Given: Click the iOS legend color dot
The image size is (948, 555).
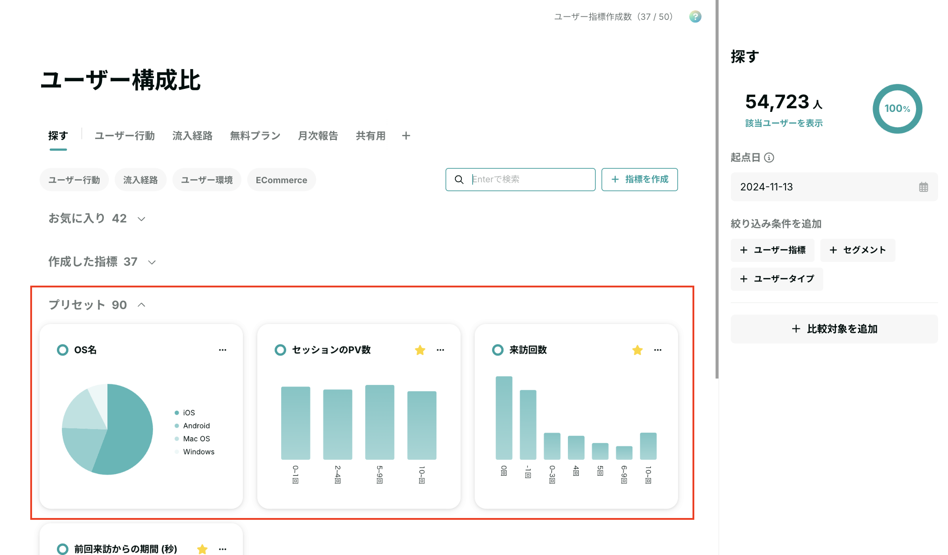Looking at the screenshot, I should click(x=177, y=413).
